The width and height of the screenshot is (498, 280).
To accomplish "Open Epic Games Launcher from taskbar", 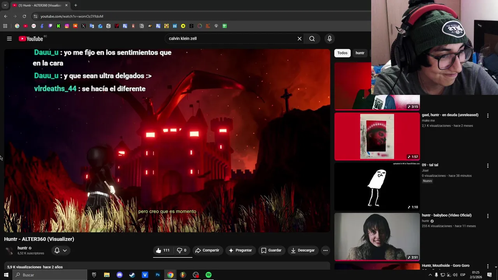I will tap(94, 275).
